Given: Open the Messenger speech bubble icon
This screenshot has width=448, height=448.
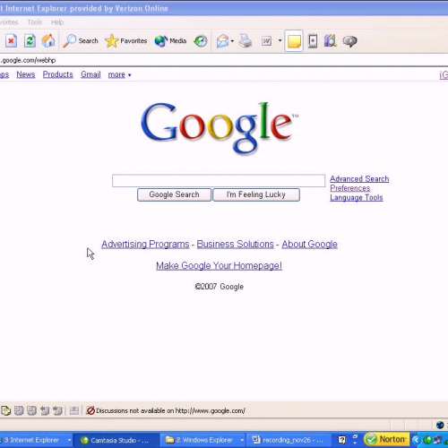Looking at the screenshot, I should tap(349, 41).
